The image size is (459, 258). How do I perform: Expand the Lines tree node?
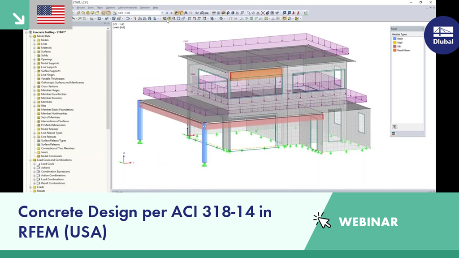[x=34, y=44]
